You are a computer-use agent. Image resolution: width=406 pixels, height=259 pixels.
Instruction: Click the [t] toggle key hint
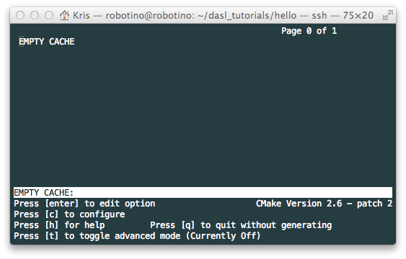click(52, 236)
